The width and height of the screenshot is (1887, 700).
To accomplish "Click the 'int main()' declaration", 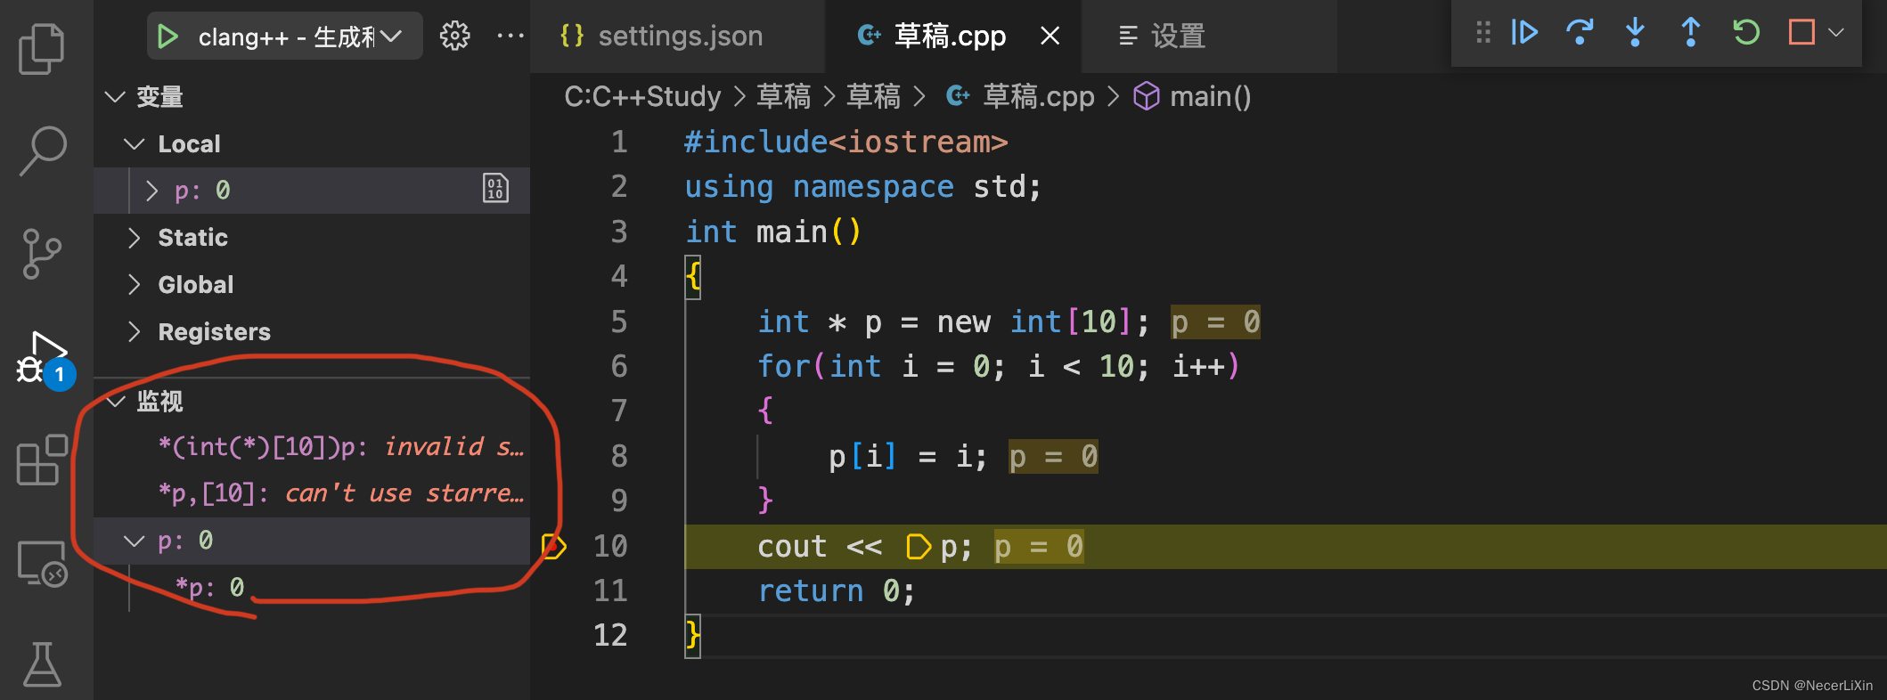I will pos(772,232).
